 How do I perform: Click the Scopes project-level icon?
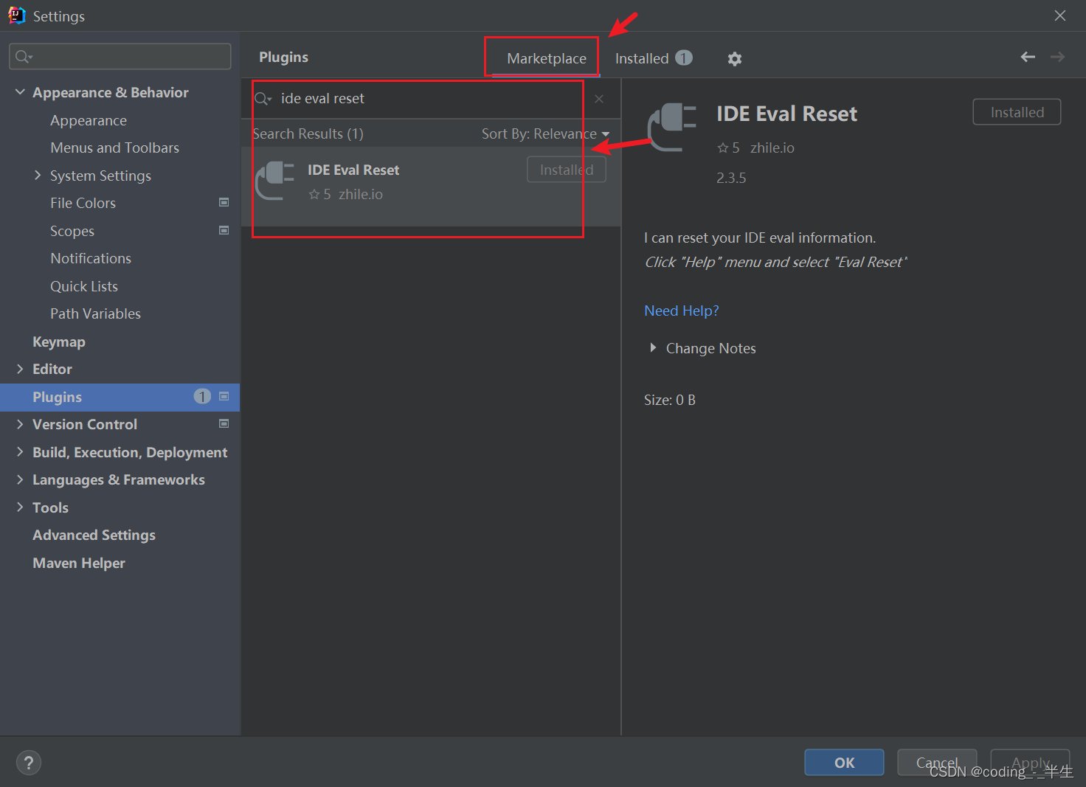(224, 230)
